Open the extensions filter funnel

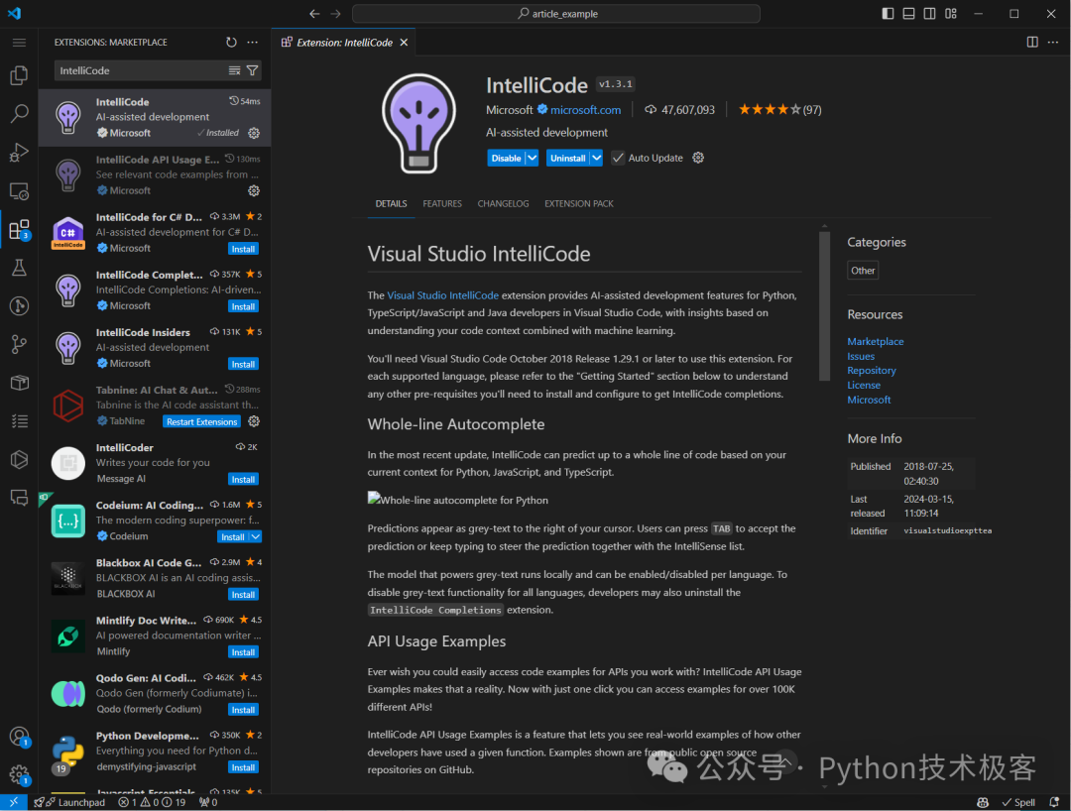252,70
